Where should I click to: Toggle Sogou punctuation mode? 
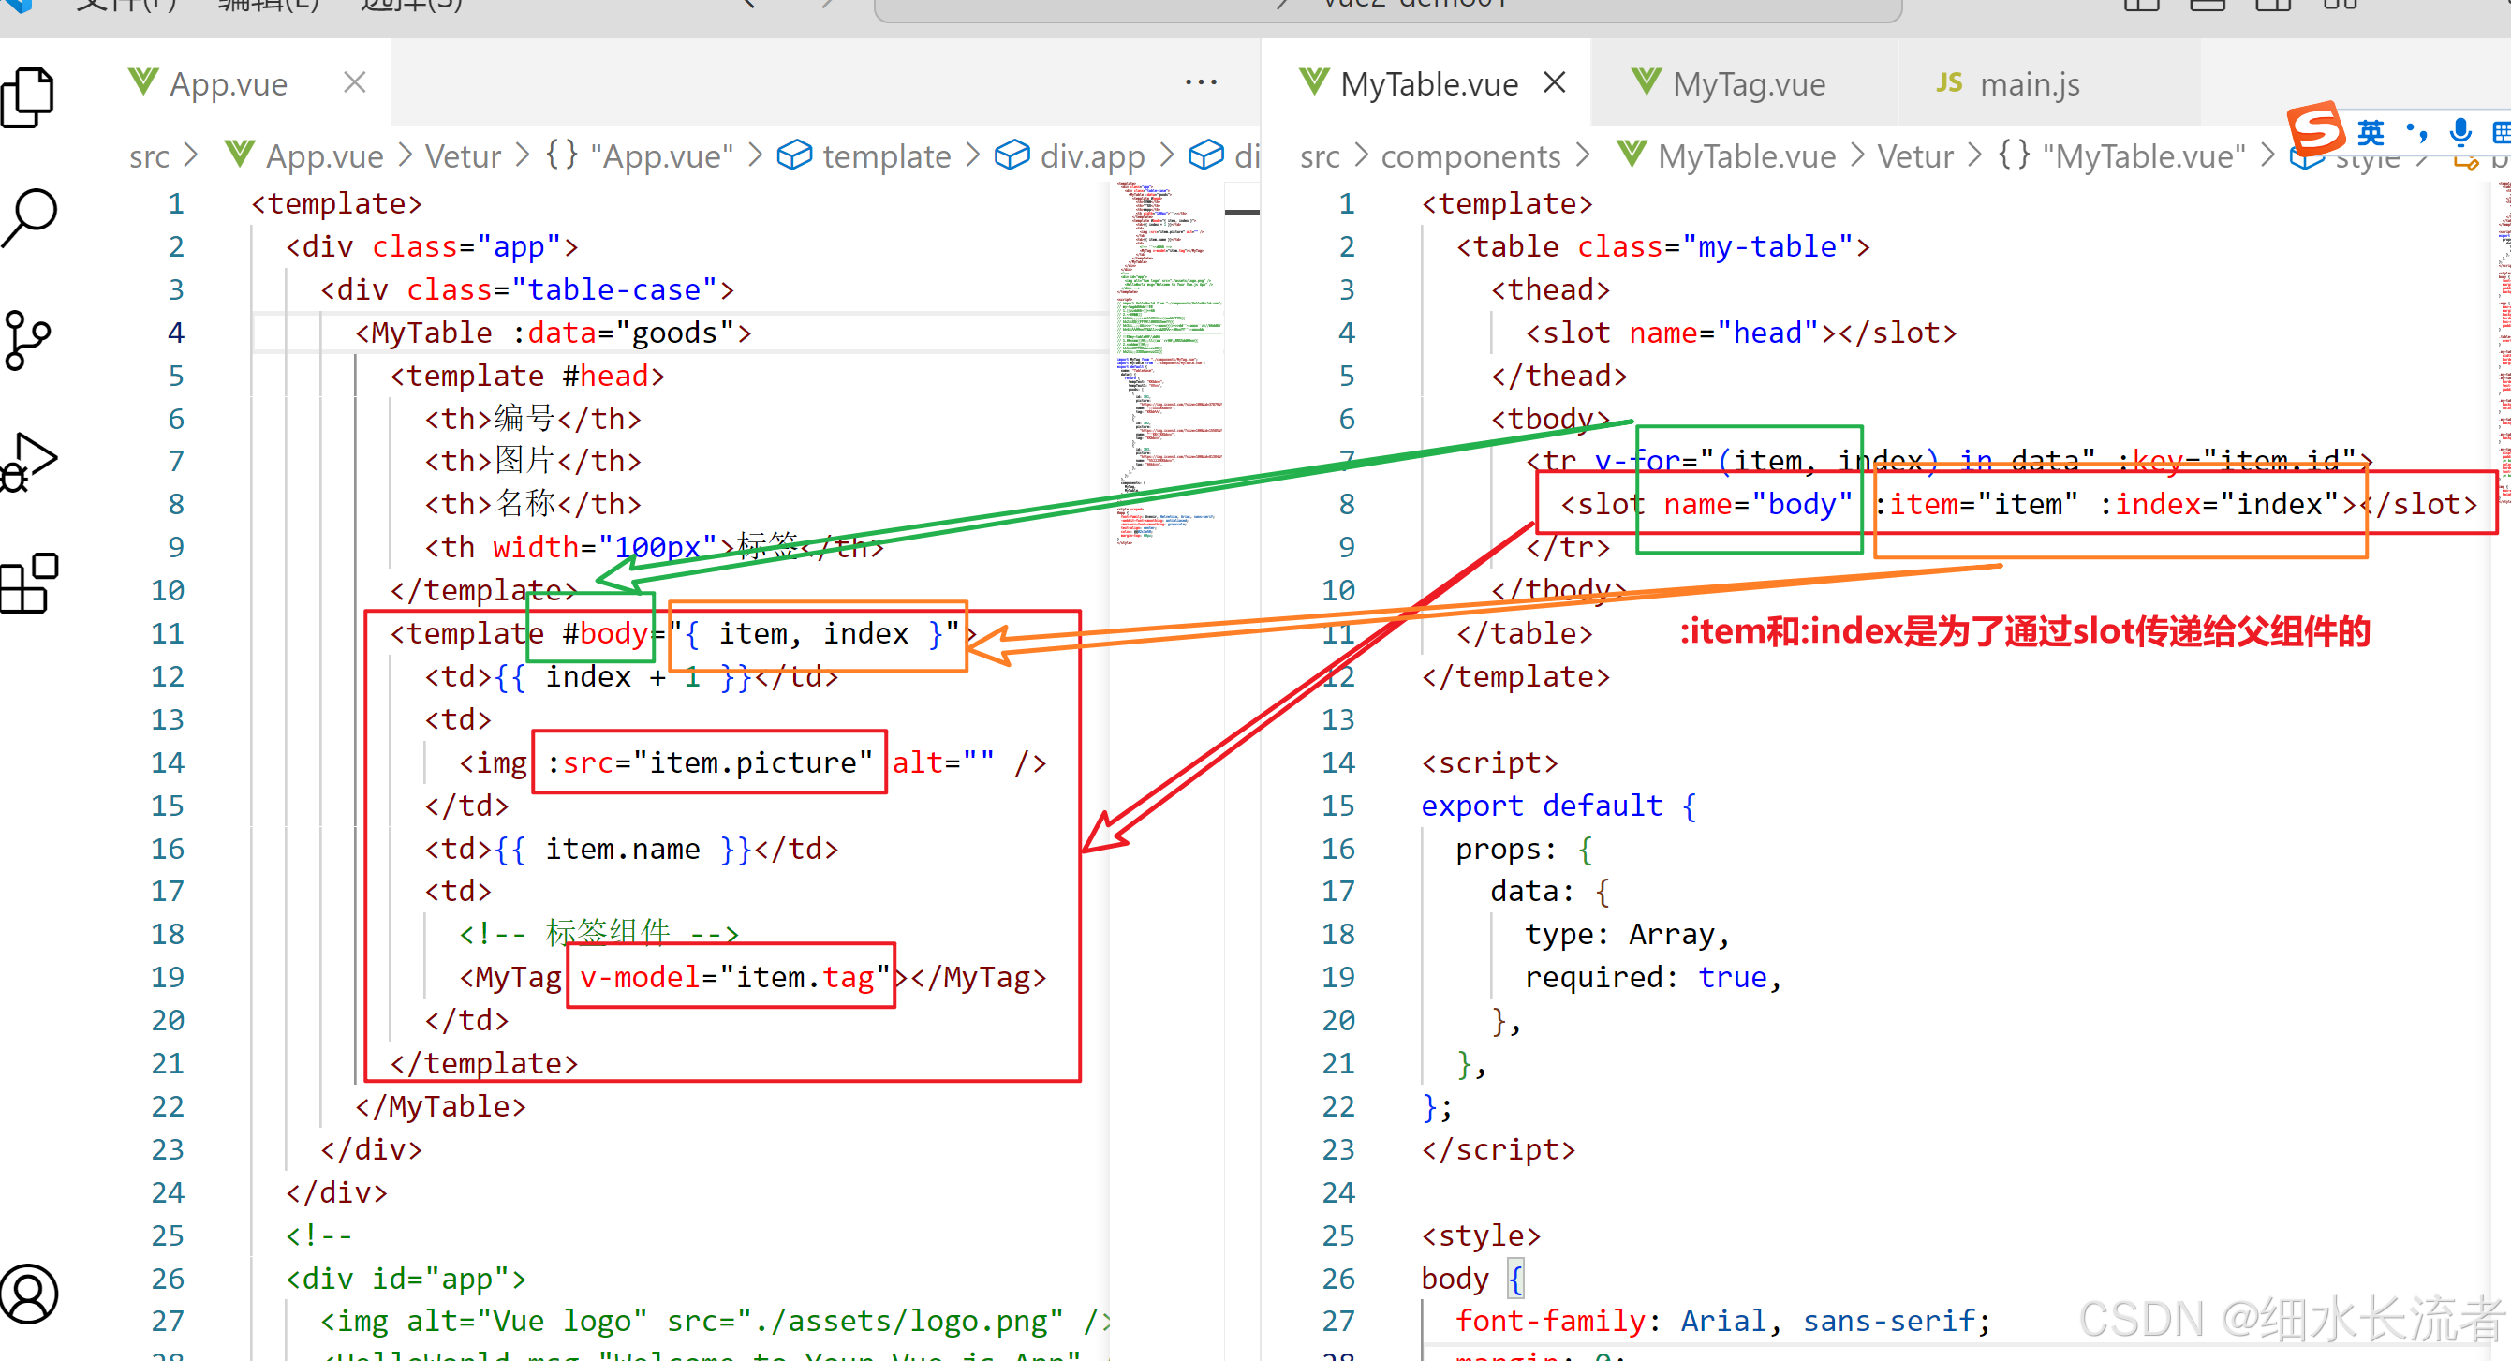[x=2417, y=132]
